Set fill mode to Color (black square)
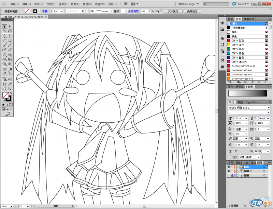This screenshot has height=209, width=273. (3, 105)
